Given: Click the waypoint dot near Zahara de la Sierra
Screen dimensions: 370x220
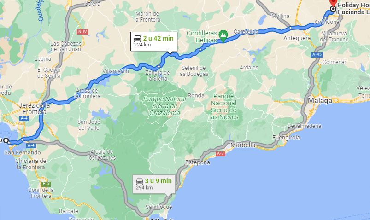Looking at the screenshot, I should [x=159, y=66].
